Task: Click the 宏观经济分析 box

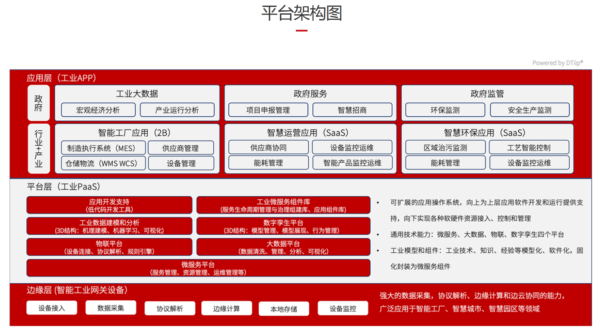Action: [98, 110]
